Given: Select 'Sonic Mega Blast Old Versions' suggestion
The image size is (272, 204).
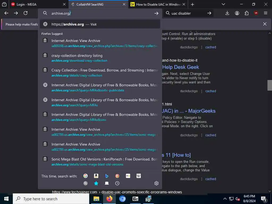Looking at the screenshot, I should tap(100, 162).
